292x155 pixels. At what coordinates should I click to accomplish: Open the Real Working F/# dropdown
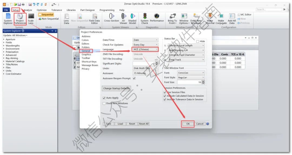coord(186,50)
